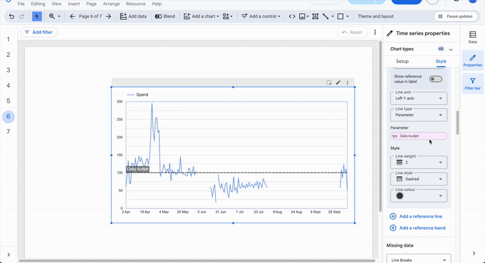The width and height of the screenshot is (485, 263).
Task: Open the chart's more options menu
Action: pos(347,82)
